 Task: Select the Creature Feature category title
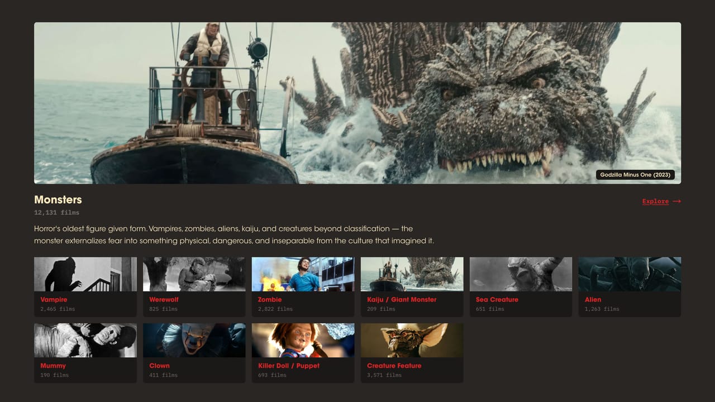click(x=394, y=366)
